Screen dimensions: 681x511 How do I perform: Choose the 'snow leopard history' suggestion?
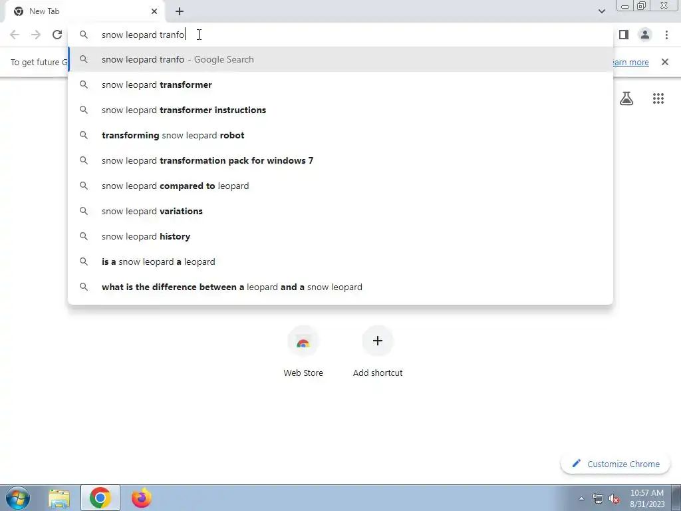[x=340, y=236]
